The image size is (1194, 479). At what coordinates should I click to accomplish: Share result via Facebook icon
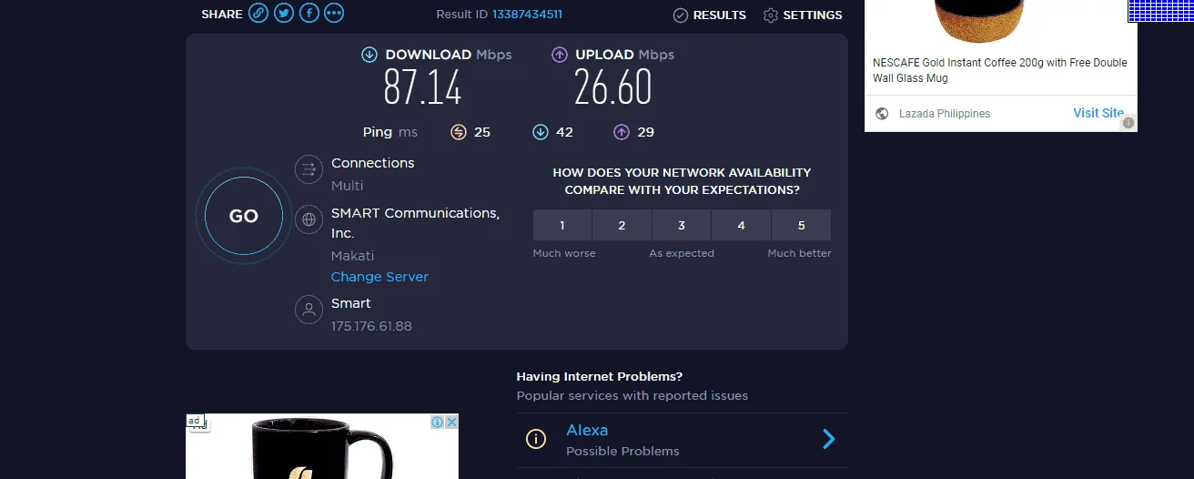tap(309, 14)
